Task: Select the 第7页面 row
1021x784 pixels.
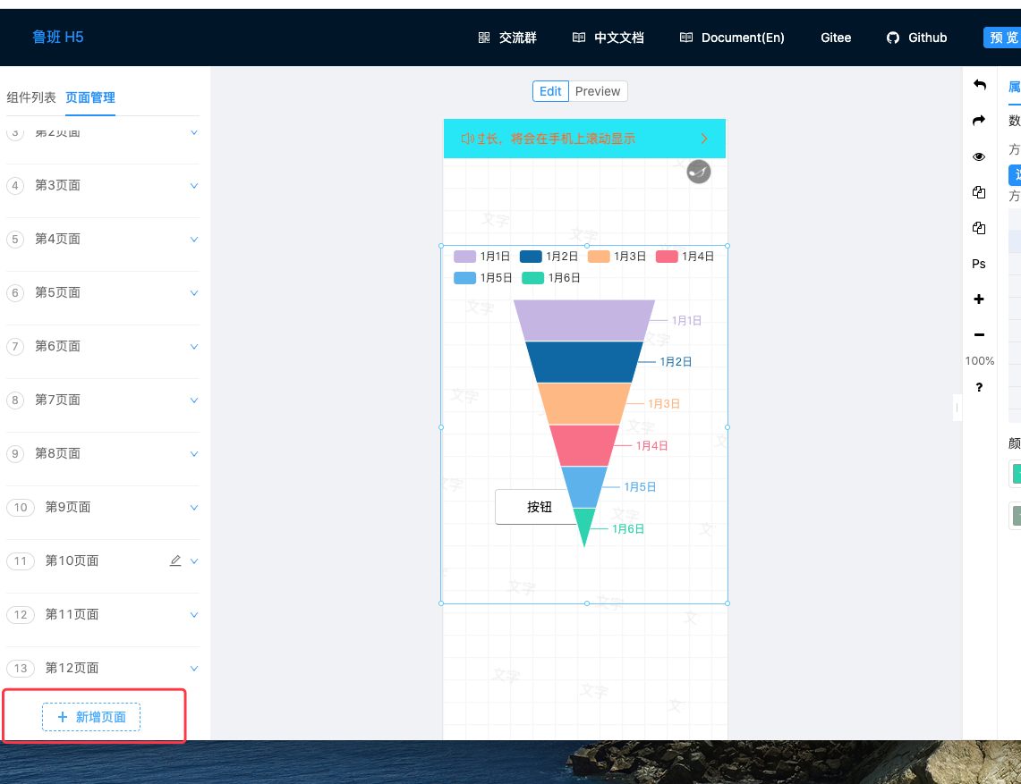Action: (103, 400)
